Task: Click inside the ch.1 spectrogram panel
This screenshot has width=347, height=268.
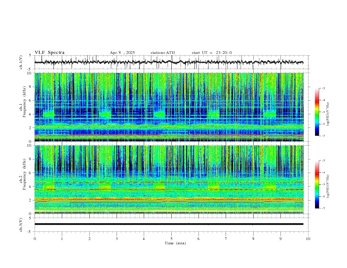Action: (169, 107)
